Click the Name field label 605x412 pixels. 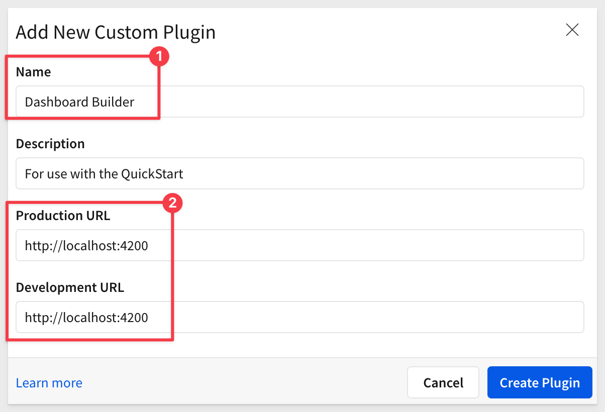(33, 72)
